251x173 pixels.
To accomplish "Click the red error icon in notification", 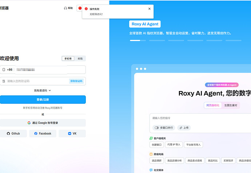I will click(x=86, y=9).
